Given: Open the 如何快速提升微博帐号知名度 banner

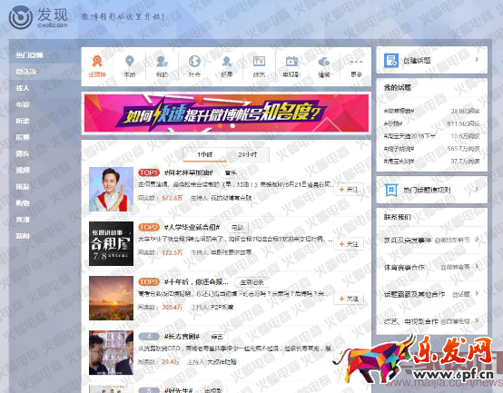Looking at the screenshot, I should (x=226, y=113).
